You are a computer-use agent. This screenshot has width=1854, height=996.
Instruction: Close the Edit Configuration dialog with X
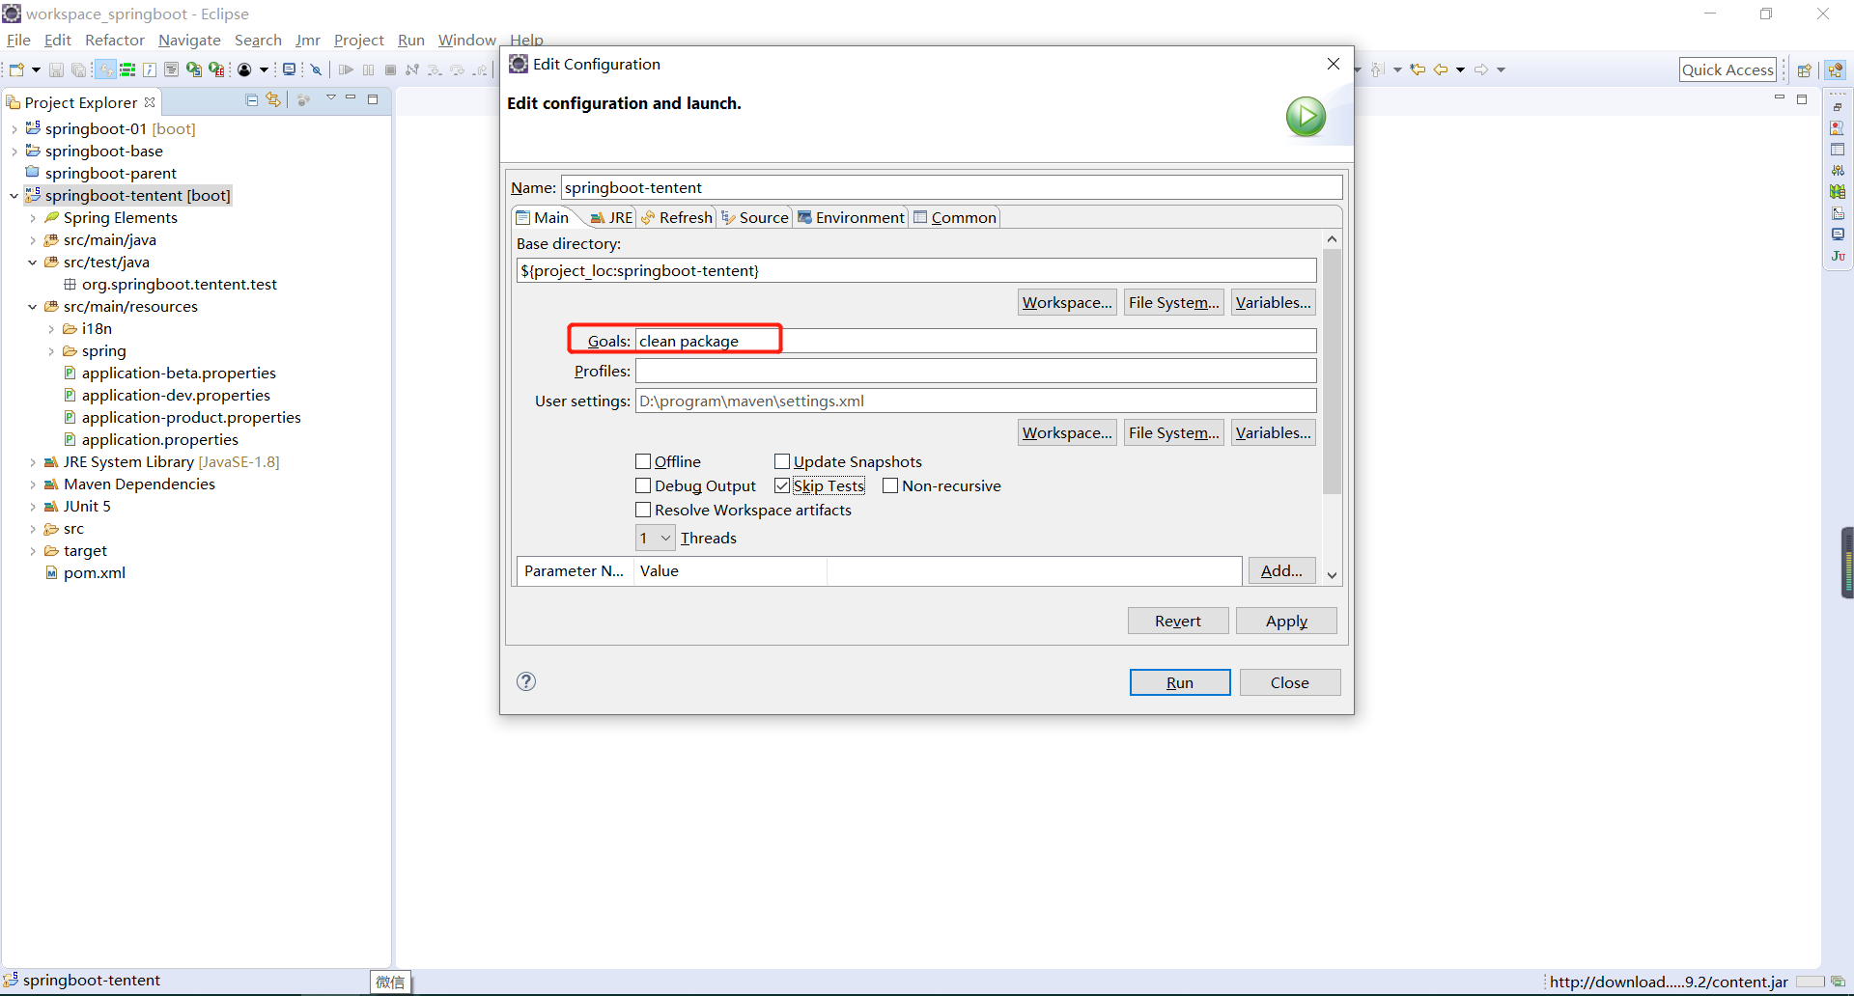1334,64
